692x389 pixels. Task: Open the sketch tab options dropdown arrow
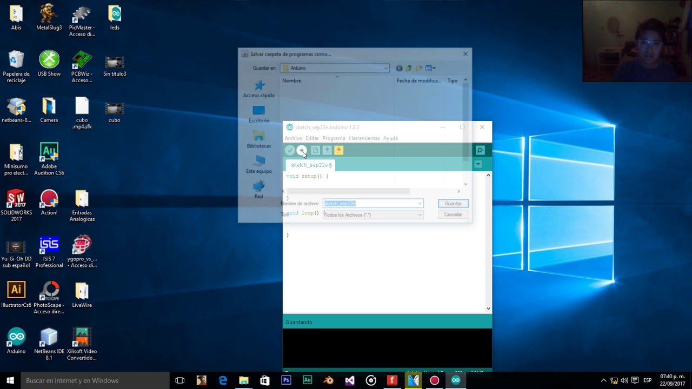point(478,164)
